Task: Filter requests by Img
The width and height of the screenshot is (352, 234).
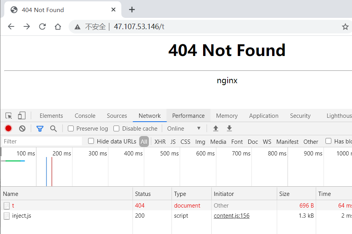Action: point(200,142)
